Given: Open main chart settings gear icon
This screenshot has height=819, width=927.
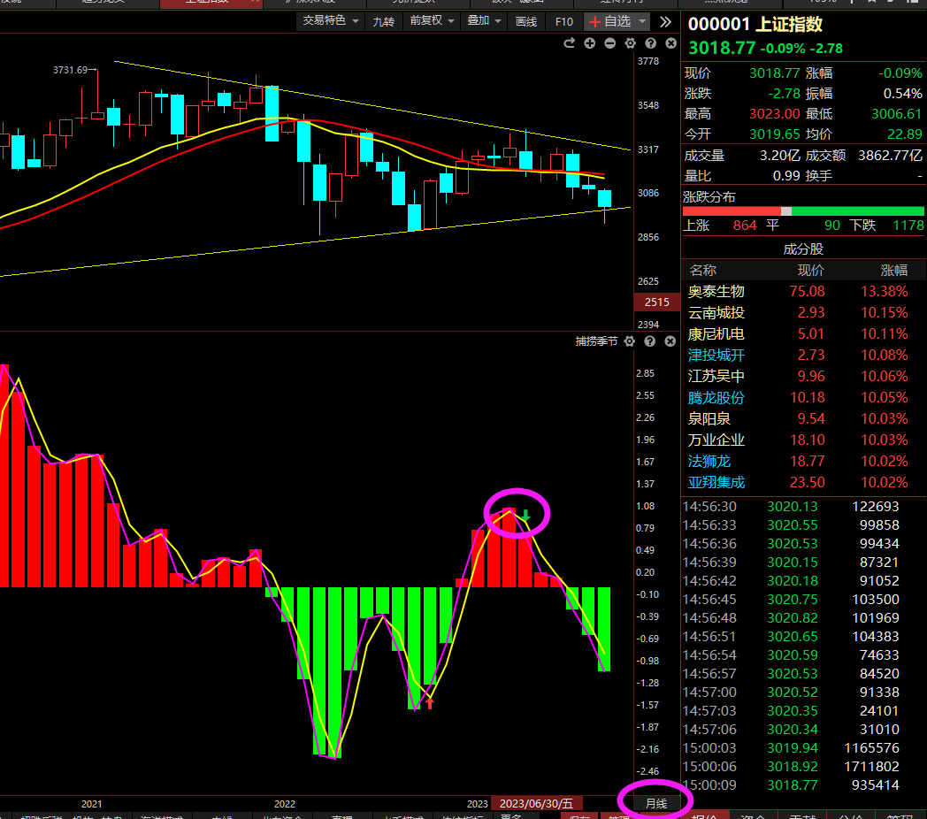Looking at the screenshot, I should [x=630, y=43].
